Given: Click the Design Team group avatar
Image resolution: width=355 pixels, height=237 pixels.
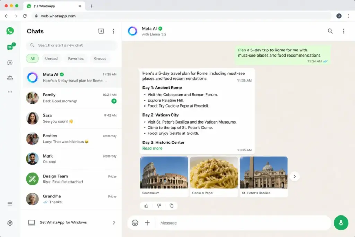Looking at the screenshot, I should (32, 179).
